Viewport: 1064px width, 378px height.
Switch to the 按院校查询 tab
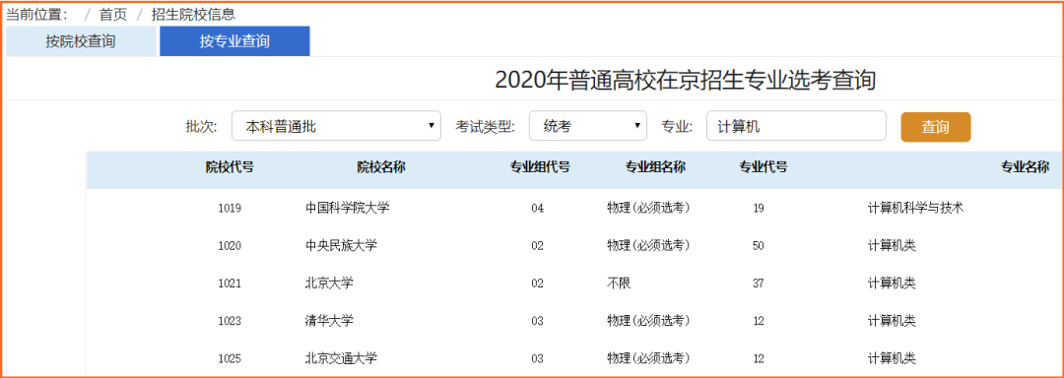coord(81,41)
